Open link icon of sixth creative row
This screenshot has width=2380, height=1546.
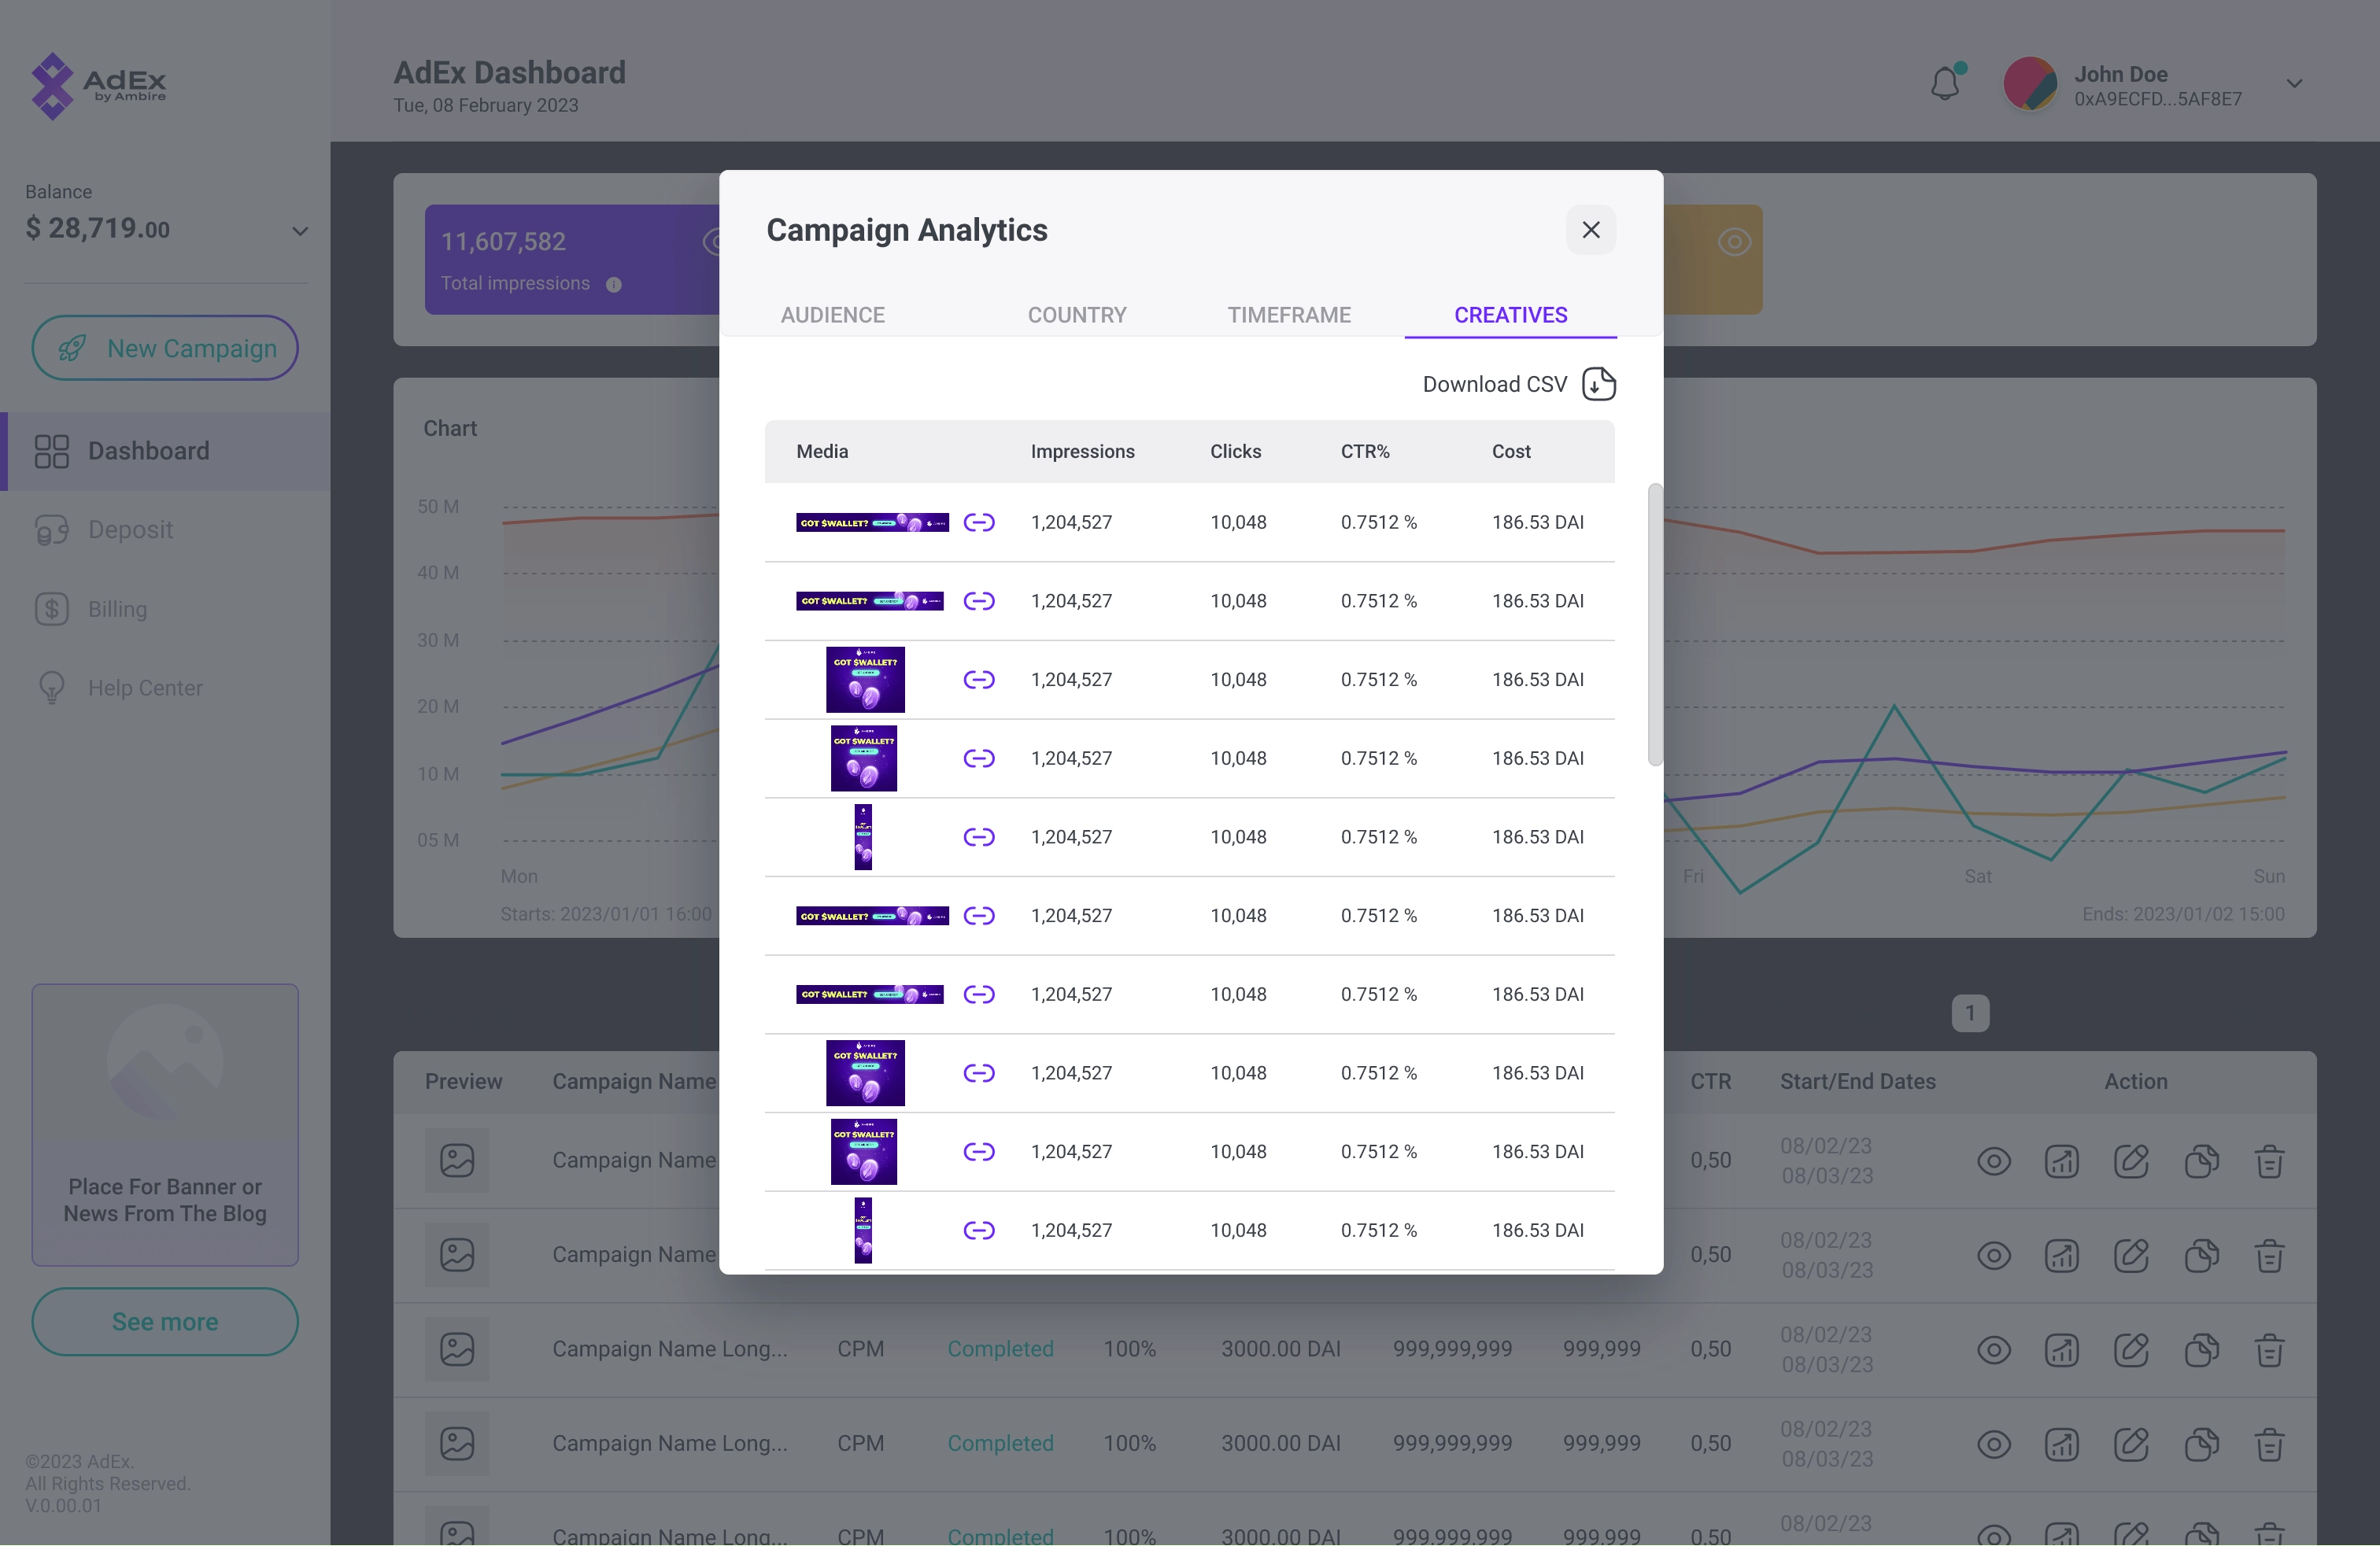[x=978, y=916]
